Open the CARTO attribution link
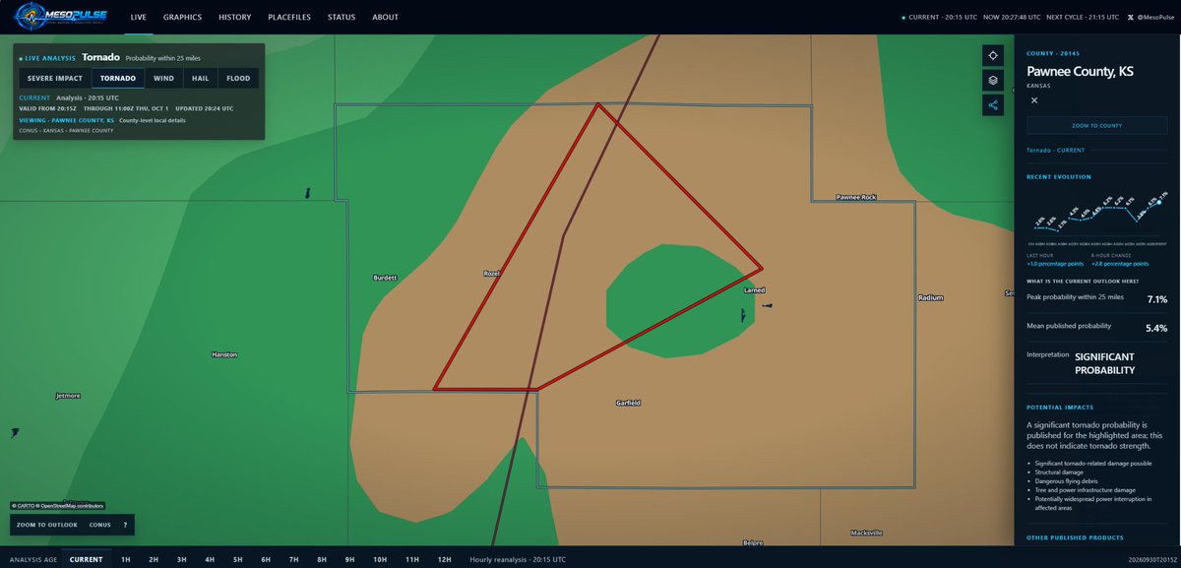Screen dimensions: 1181x568 click(x=24, y=505)
